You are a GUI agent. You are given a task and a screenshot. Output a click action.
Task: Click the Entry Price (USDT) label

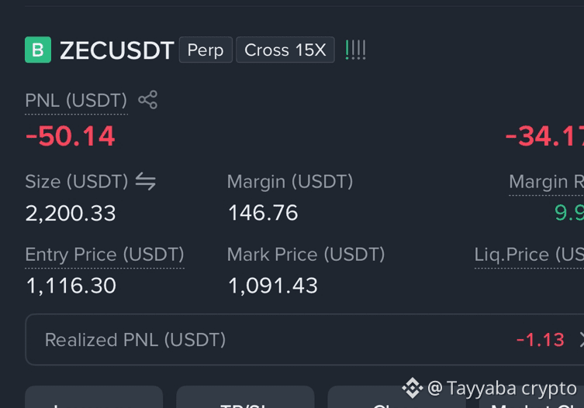(105, 255)
